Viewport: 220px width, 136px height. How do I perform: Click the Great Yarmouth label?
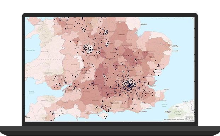[x=175, y=46]
